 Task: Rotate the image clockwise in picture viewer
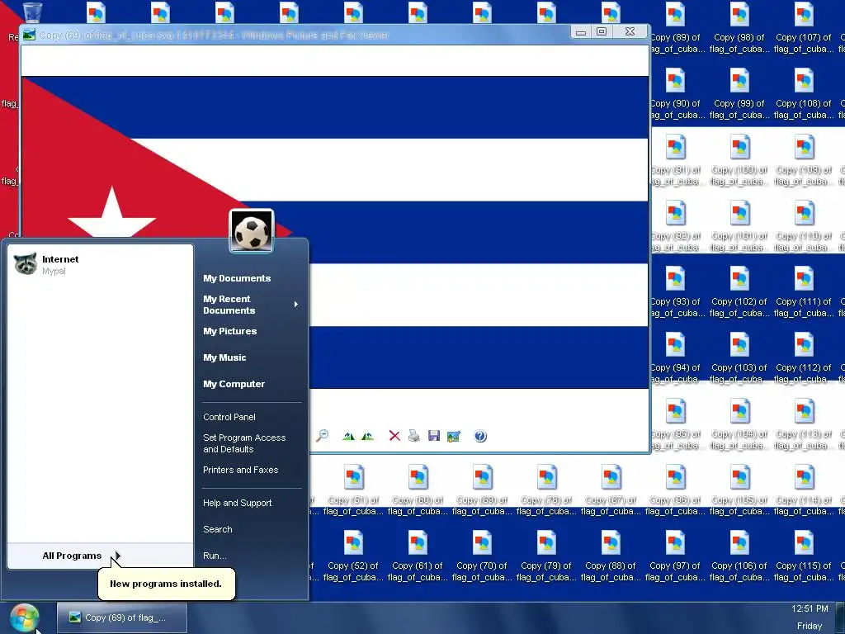point(348,436)
